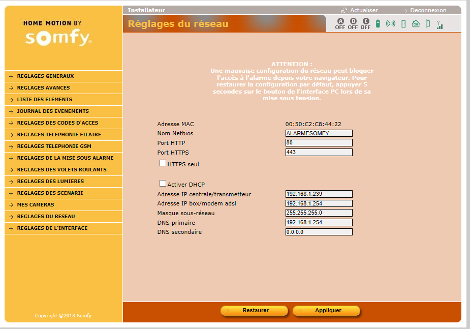Click the zone B OFF status icon
The width and height of the screenshot is (470, 329).
353,24
